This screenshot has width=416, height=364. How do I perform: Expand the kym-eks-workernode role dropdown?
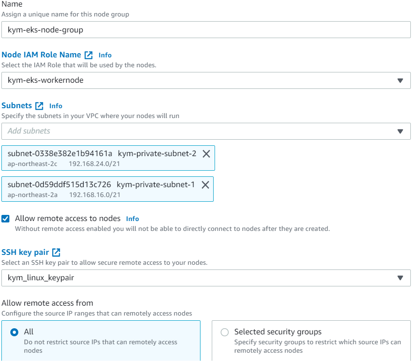tap(206, 80)
